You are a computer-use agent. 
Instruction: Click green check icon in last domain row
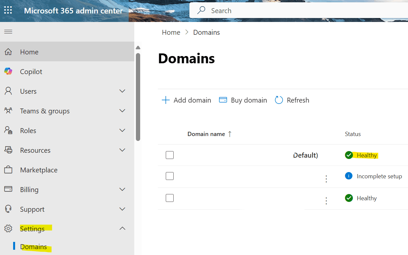(x=349, y=198)
